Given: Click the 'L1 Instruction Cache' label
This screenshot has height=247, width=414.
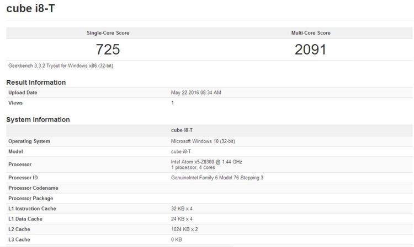Looking at the screenshot, I should pyautogui.click(x=32, y=208).
